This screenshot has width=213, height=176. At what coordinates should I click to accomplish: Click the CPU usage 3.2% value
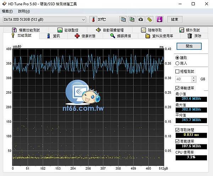[x=191, y=157]
